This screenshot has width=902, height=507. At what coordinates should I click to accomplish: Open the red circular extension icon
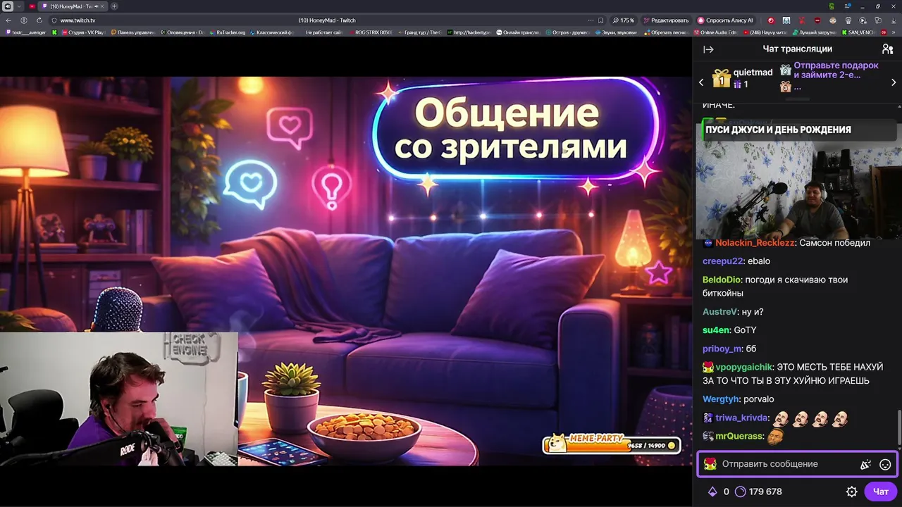(770, 20)
